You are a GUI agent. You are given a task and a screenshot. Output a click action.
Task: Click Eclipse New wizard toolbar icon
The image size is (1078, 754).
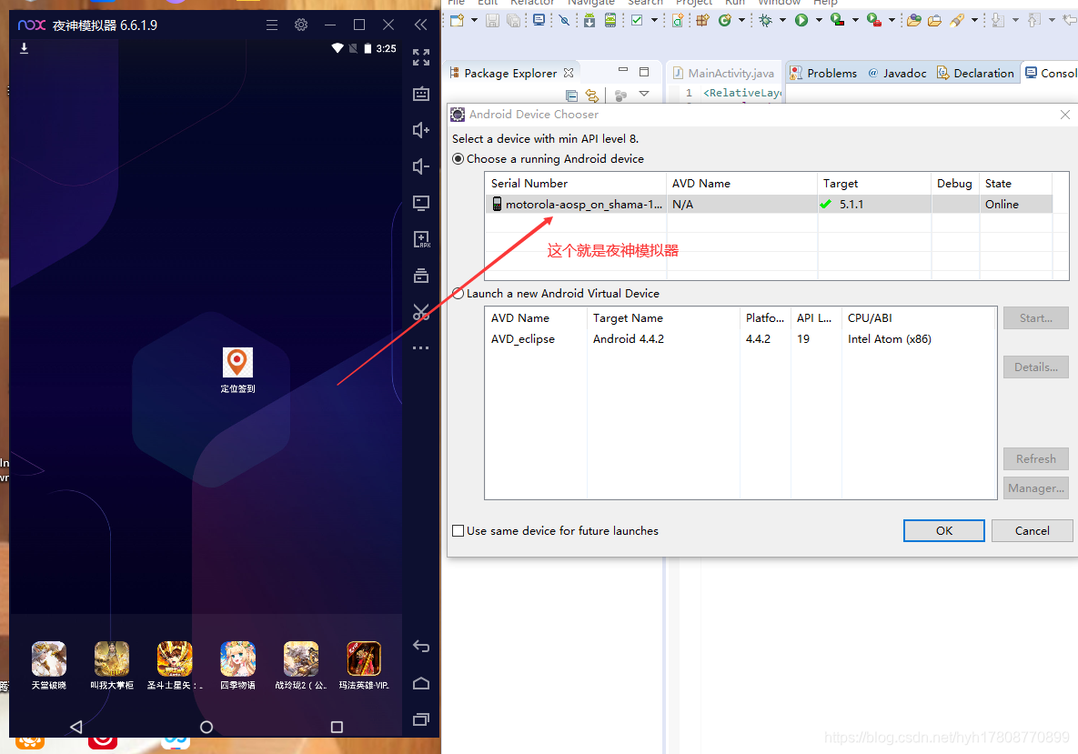458,20
